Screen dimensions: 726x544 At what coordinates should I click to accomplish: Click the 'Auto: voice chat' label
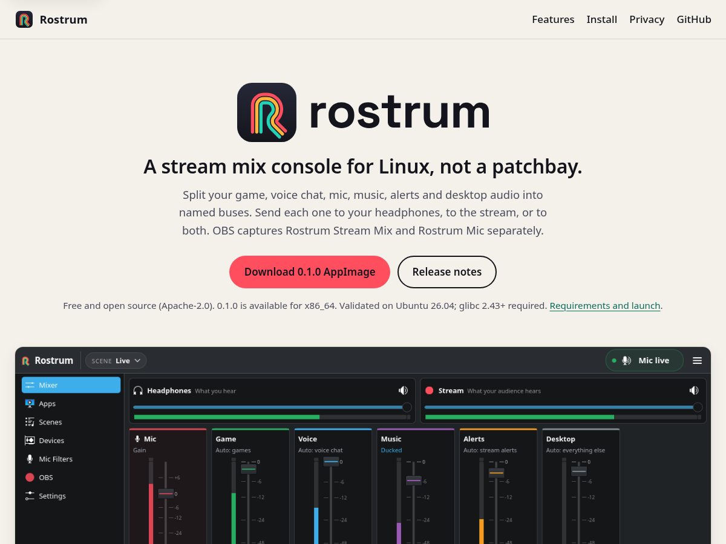[321, 450]
